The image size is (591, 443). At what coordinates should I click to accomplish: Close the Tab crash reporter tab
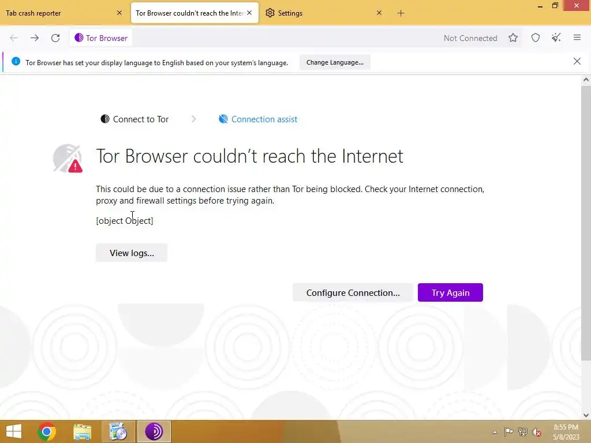pyautogui.click(x=119, y=13)
